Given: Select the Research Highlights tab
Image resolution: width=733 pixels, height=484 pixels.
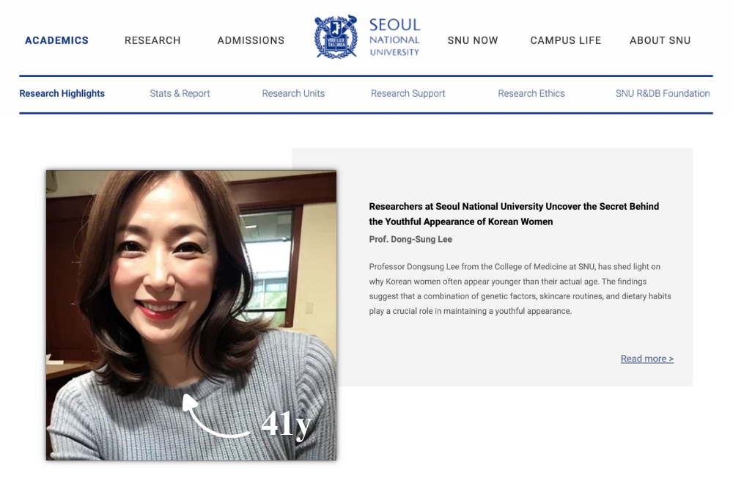Looking at the screenshot, I should click(x=62, y=94).
